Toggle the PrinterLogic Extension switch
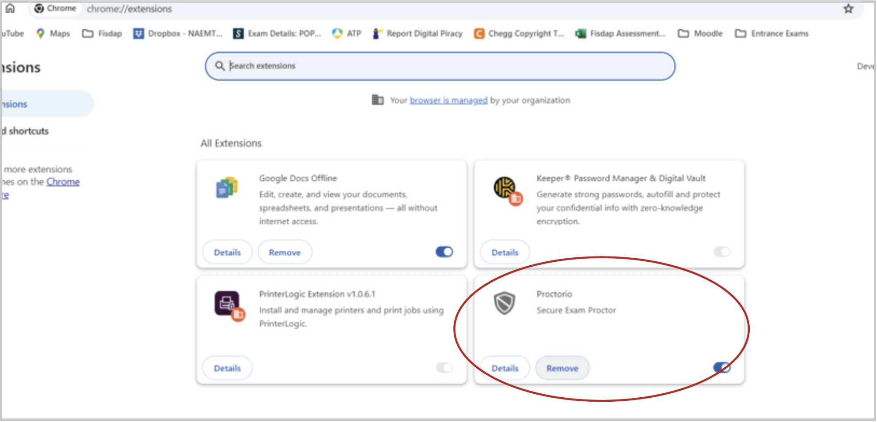Screen dimensions: 877x422 (444, 367)
